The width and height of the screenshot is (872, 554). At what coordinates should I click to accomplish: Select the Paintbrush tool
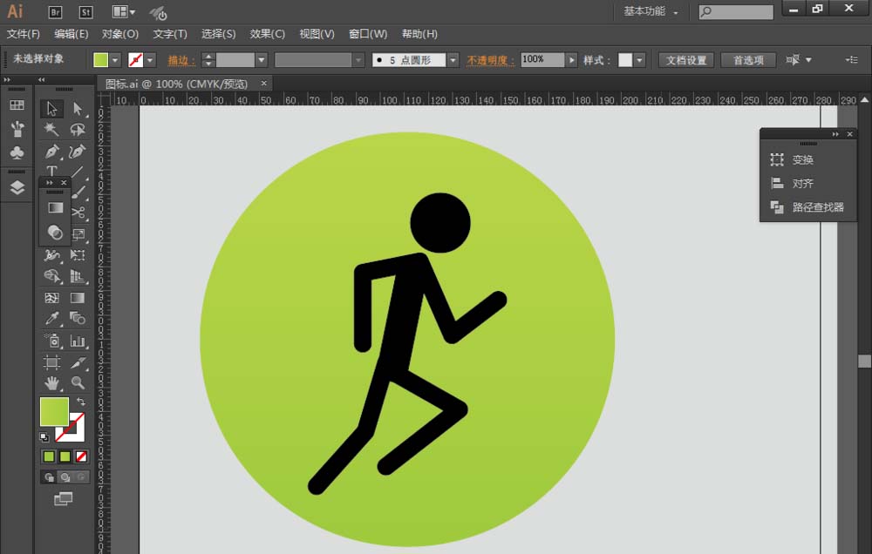78,193
